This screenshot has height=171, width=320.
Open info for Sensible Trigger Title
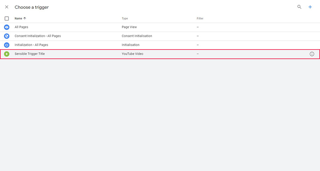312,54
